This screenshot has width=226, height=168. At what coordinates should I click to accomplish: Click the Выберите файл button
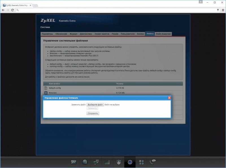pos(95,105)
